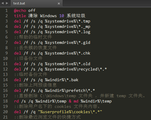Click the 'rd' command on line 18
Viewport: 151px width, 120px height.
tap(16, 101)
